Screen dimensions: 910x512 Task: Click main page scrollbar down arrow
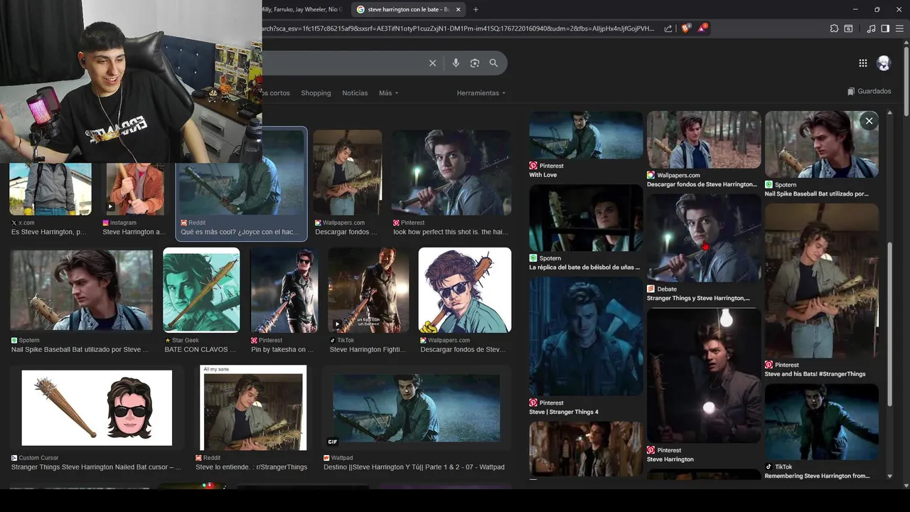pos(906,486)
